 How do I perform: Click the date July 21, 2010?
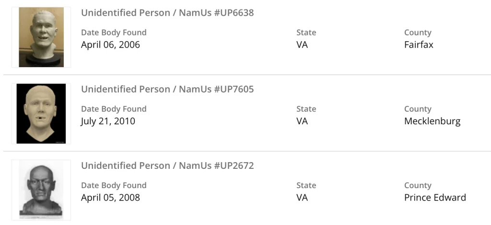[108, 121]
